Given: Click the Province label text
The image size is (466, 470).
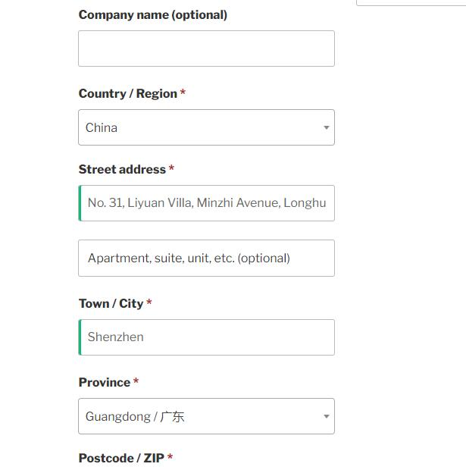Looking at the screenshot, I should [105, 383].
